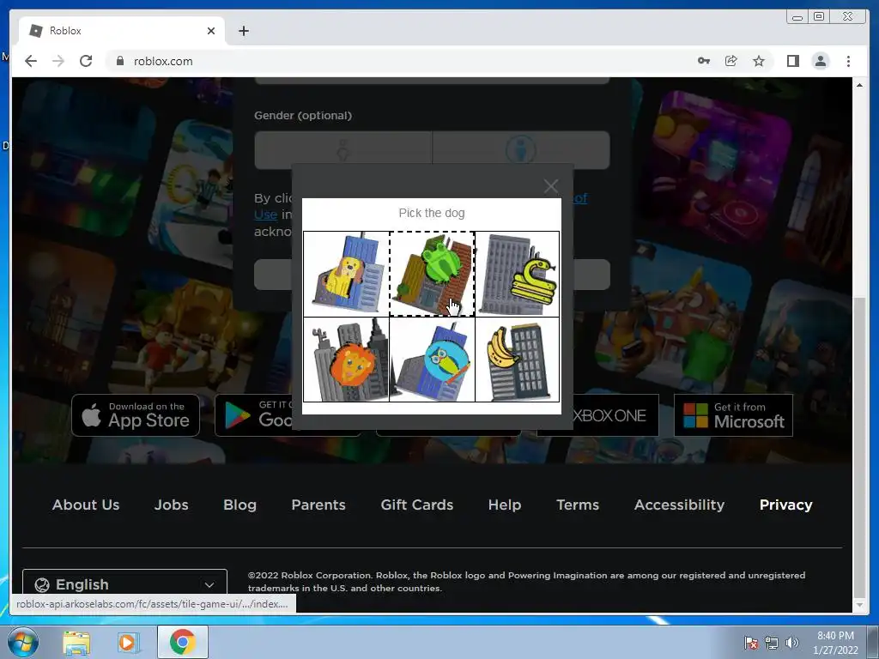Image resolution: width=879 pixels, height=659 pixels.
Task: Open the Terms footer link
Action: 578,505
